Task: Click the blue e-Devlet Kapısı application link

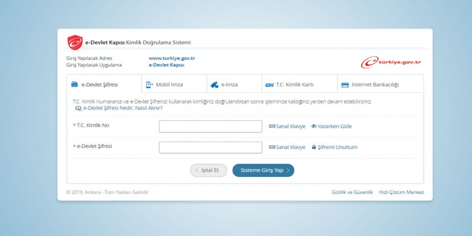Action: pos(166,65)
